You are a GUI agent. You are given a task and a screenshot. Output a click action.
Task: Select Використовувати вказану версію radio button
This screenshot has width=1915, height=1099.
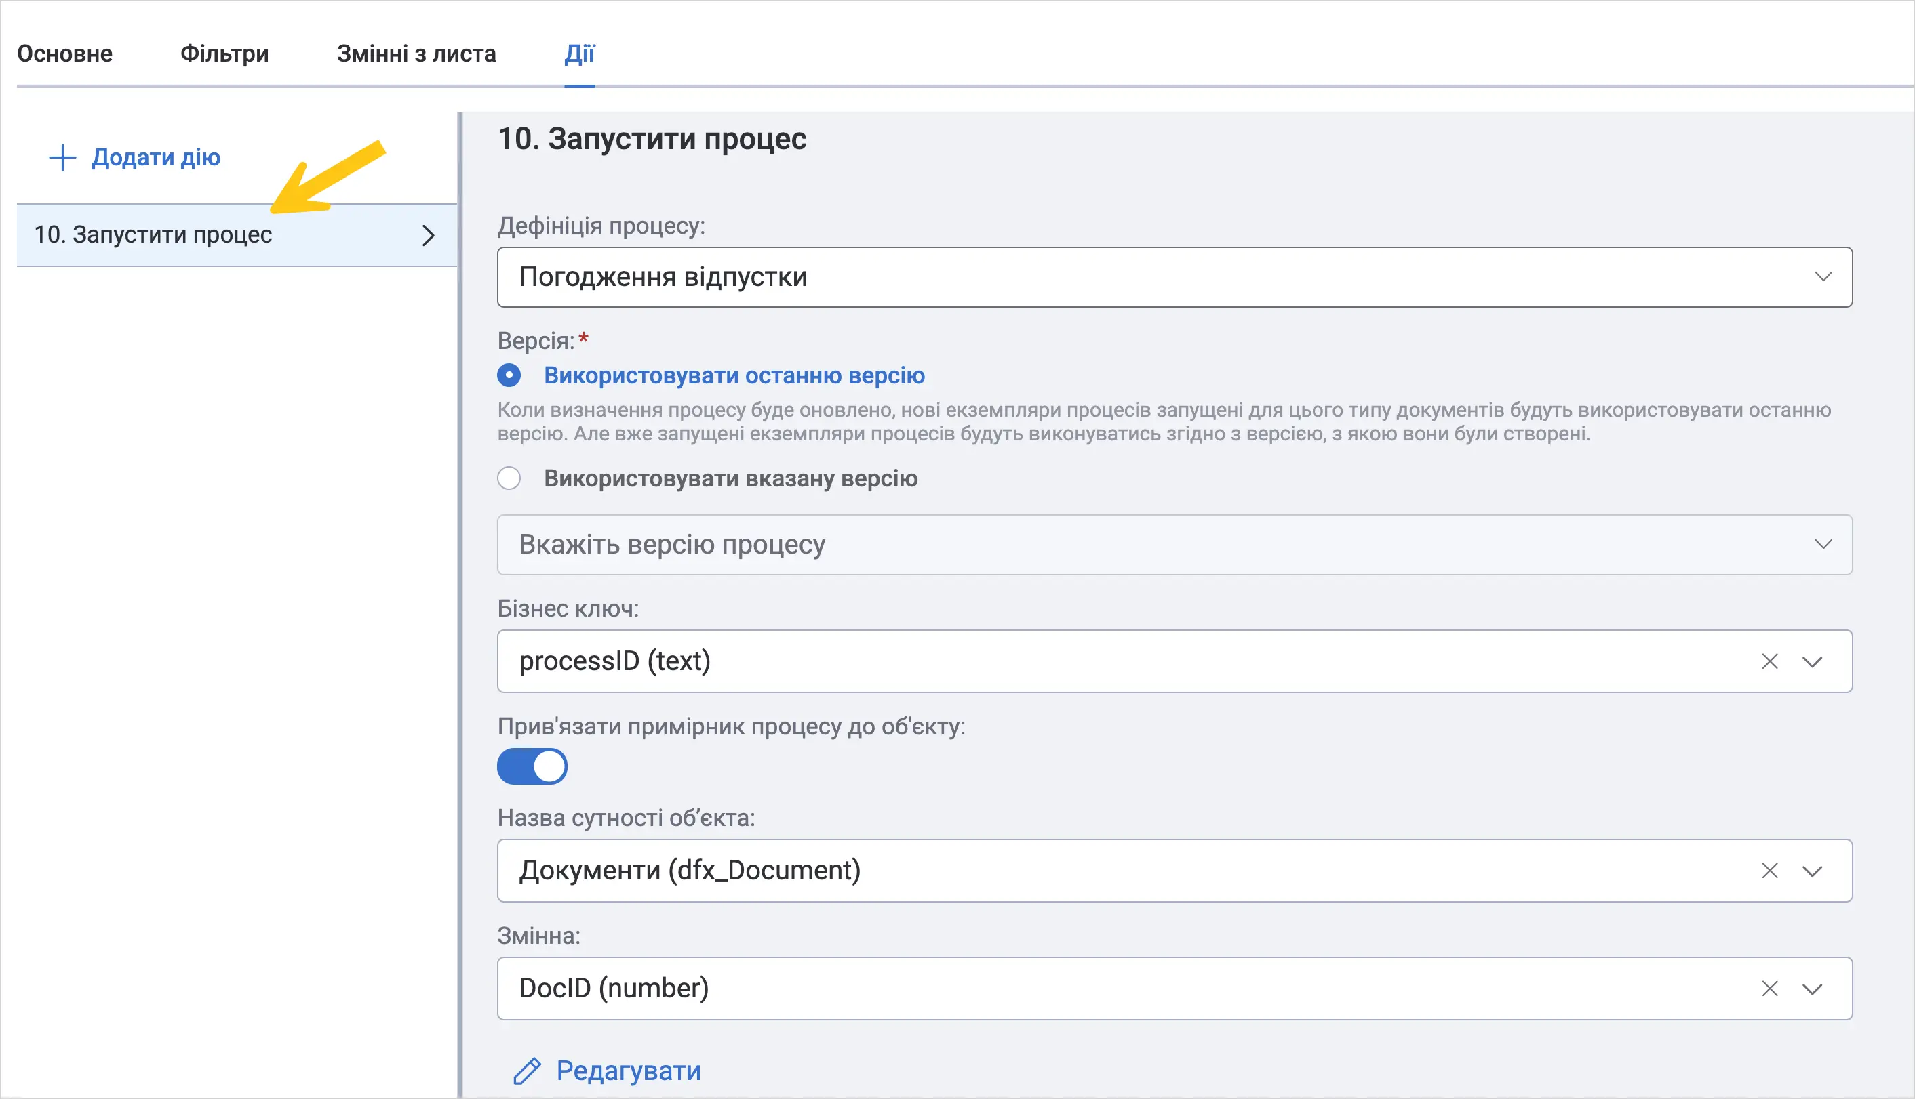click(509, 478)
